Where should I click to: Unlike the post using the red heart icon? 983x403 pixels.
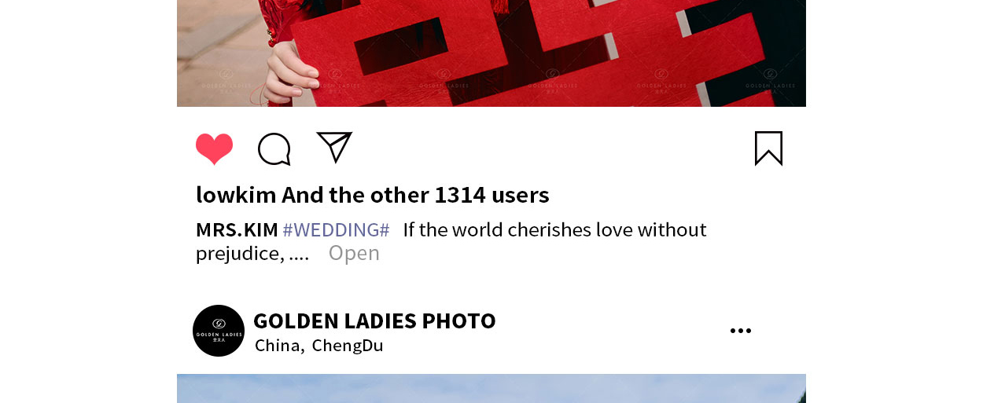tap(215, 148)
